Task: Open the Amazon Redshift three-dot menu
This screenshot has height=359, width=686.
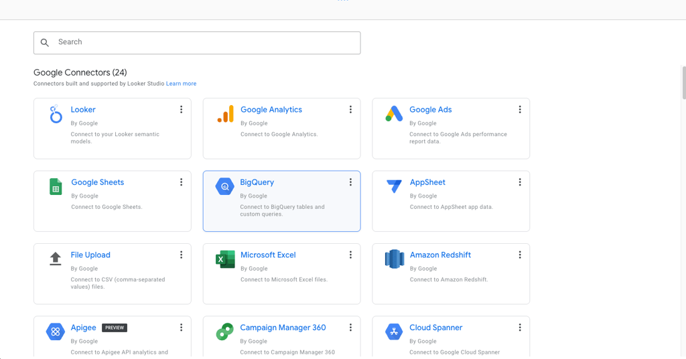Action: point(520,255)
